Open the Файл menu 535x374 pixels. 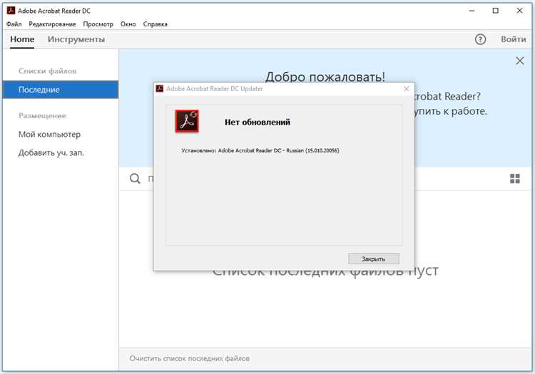pos(14,24)
